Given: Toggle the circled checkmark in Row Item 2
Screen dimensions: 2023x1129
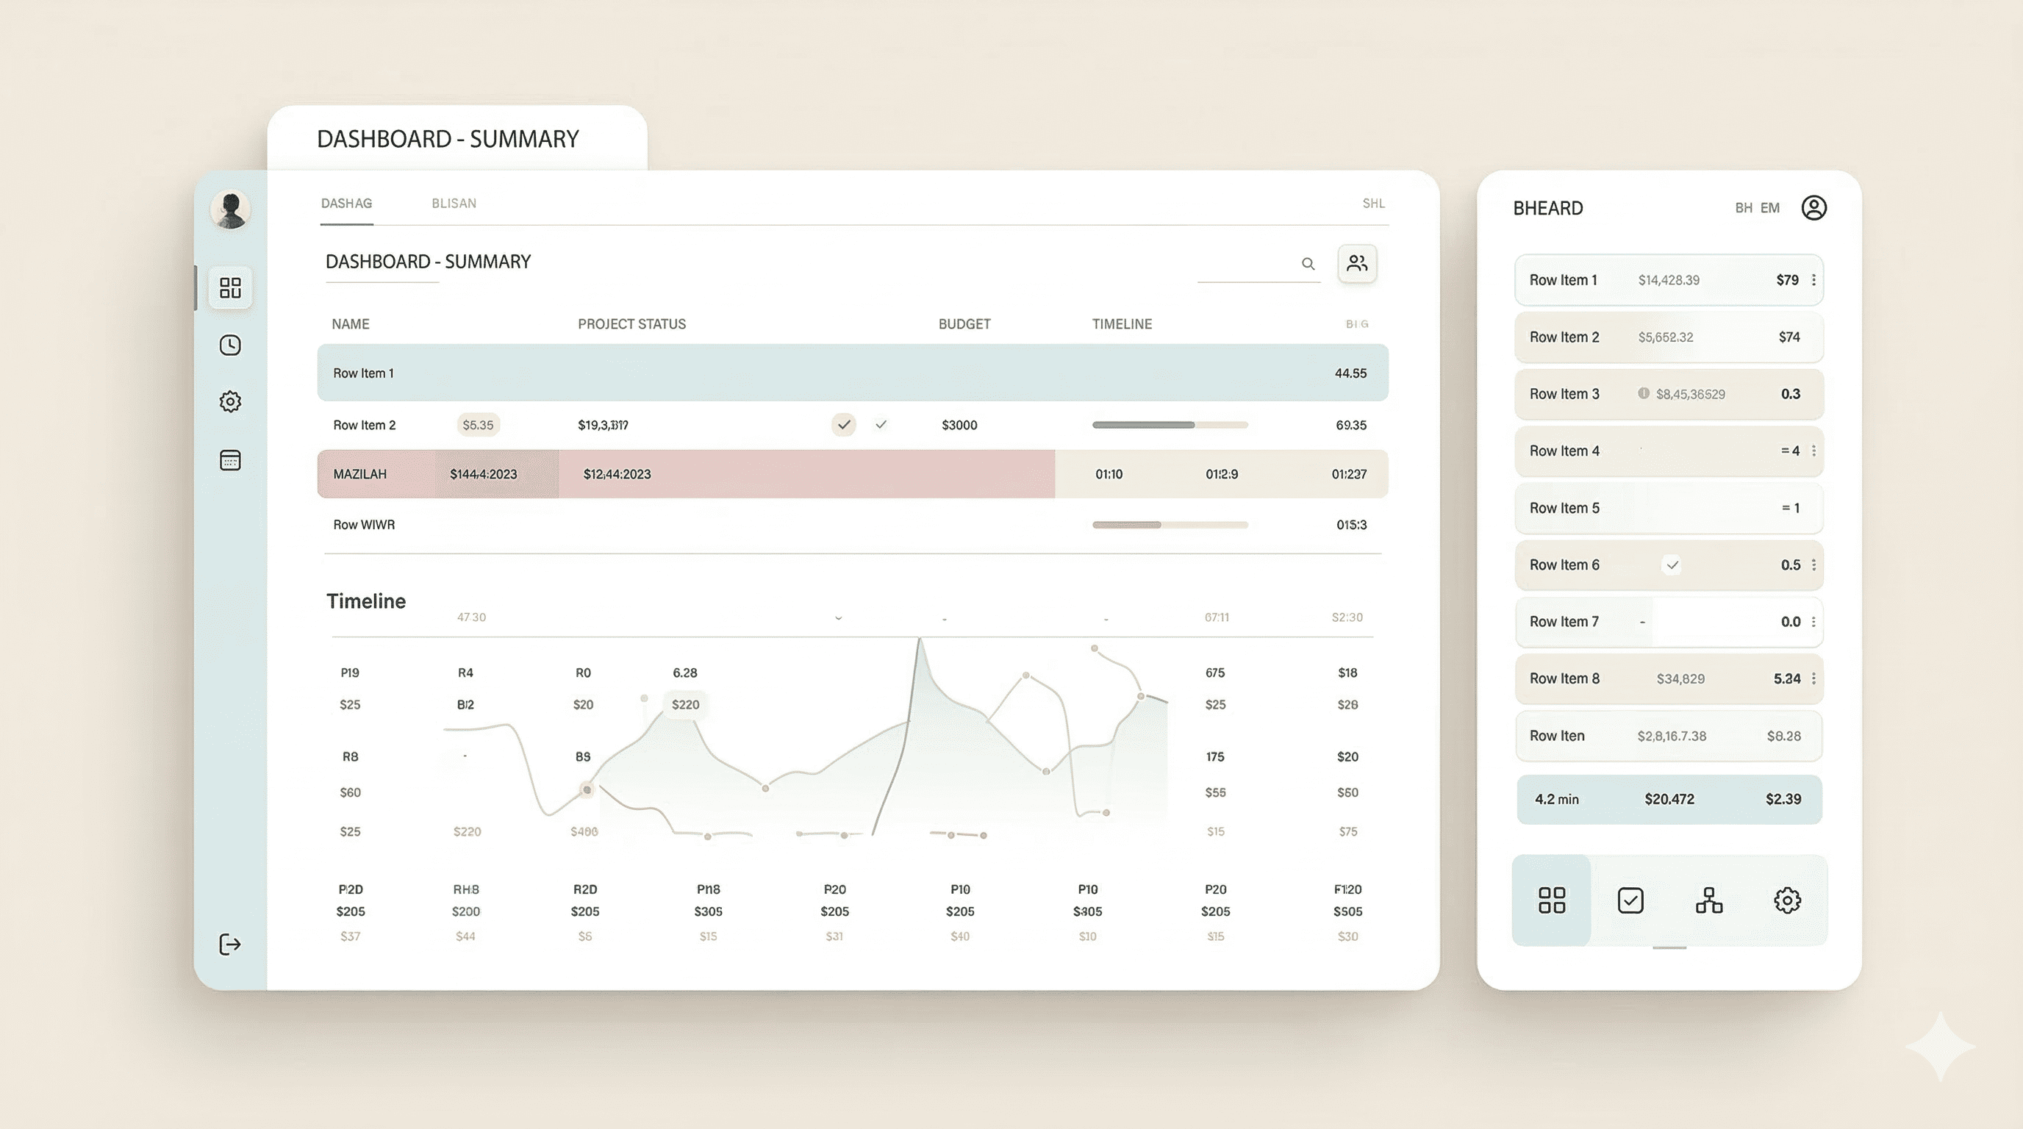Looking at the screenshot, I should pyautogui.click(x=843, y=425).
